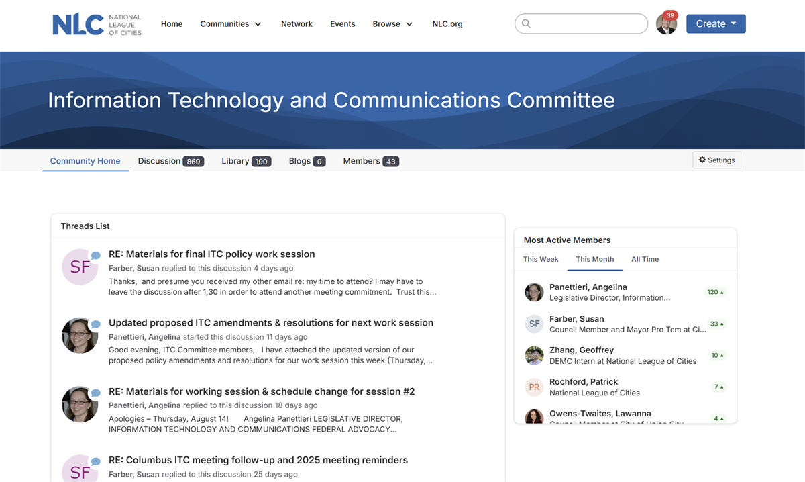Open thread about schedule change for session #2
805x482 pixels.
point(262,391)
